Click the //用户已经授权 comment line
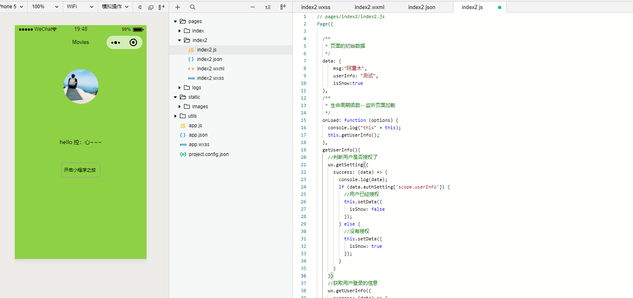Viewport: 633px width, 298px height. (x=361, y=194)
